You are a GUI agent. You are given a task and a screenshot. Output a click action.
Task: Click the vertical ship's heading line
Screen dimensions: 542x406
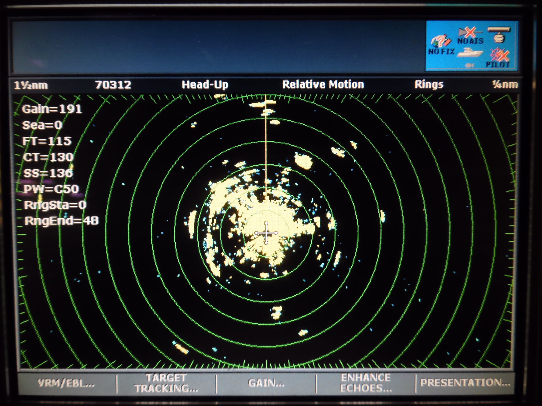pos(266,145)
